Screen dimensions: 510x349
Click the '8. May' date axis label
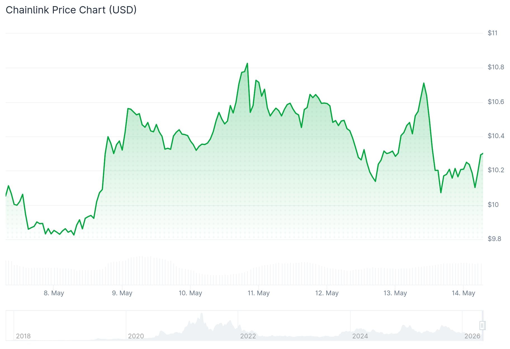(54, 293)
